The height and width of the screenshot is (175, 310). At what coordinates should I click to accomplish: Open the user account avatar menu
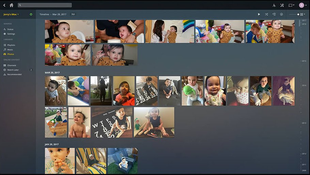coord(303,5)
